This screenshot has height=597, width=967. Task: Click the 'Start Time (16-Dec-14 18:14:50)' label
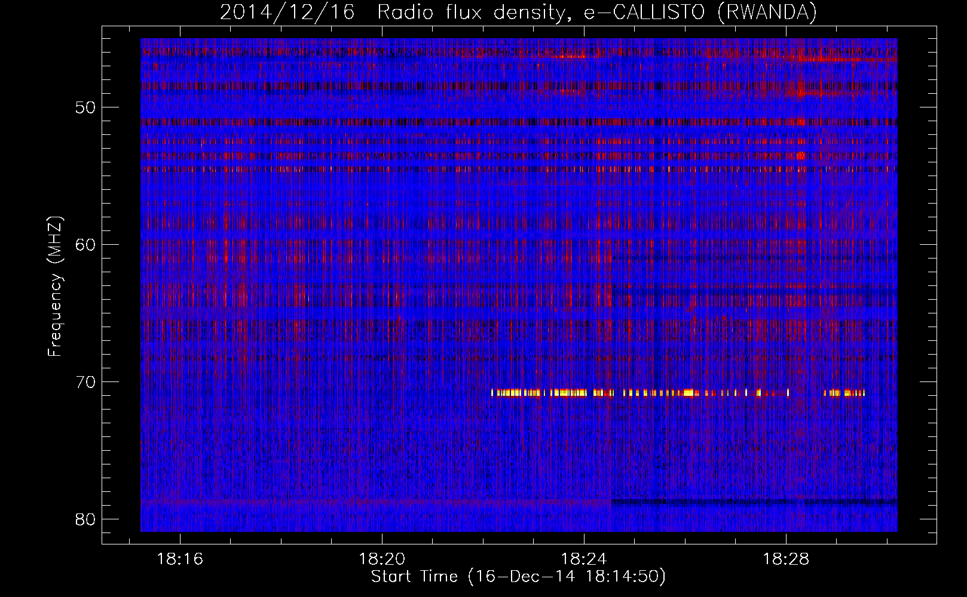click(518, 577)
